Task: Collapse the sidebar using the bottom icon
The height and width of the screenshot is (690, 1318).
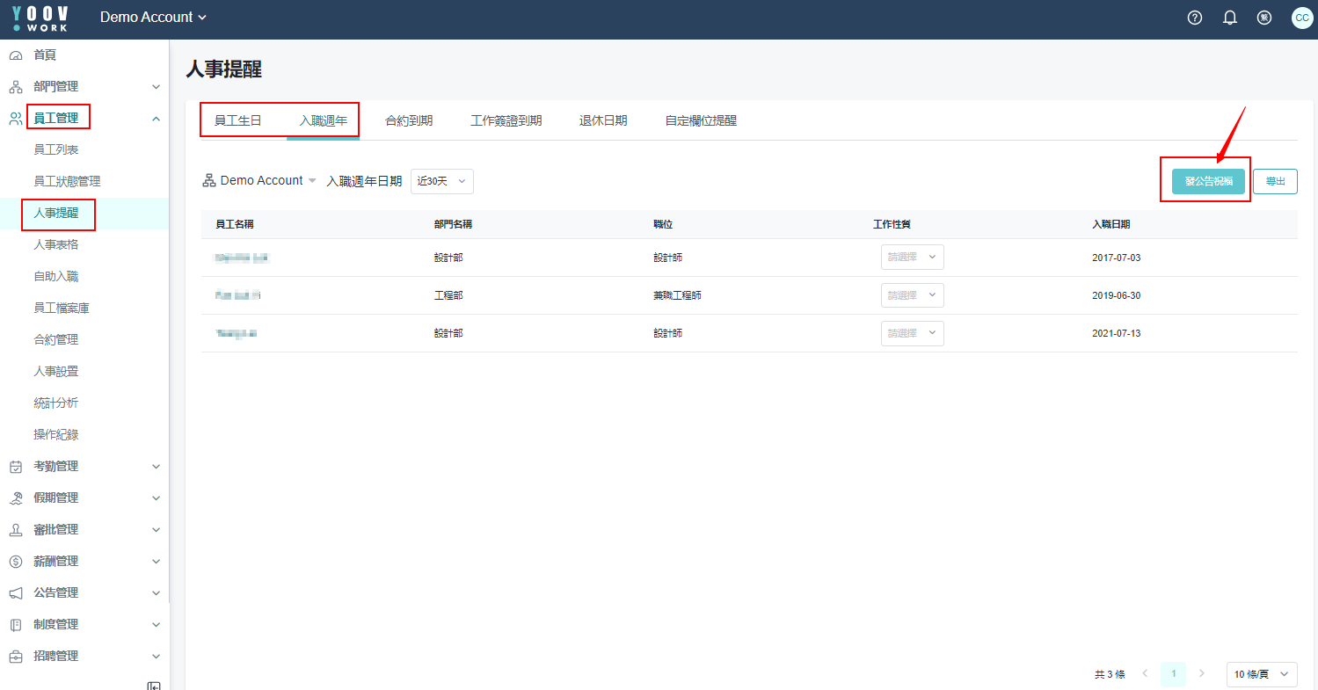Action: [x=154, y=685]
